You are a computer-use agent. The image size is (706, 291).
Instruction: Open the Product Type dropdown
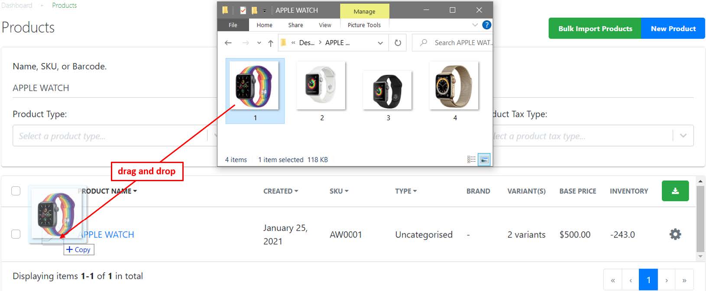click(116, 136)
